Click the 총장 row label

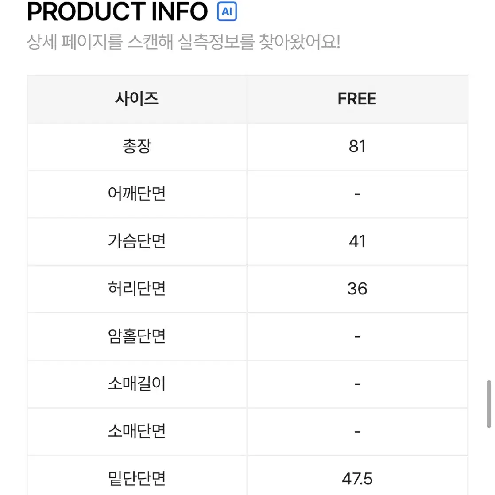click(x=137, y=146)
